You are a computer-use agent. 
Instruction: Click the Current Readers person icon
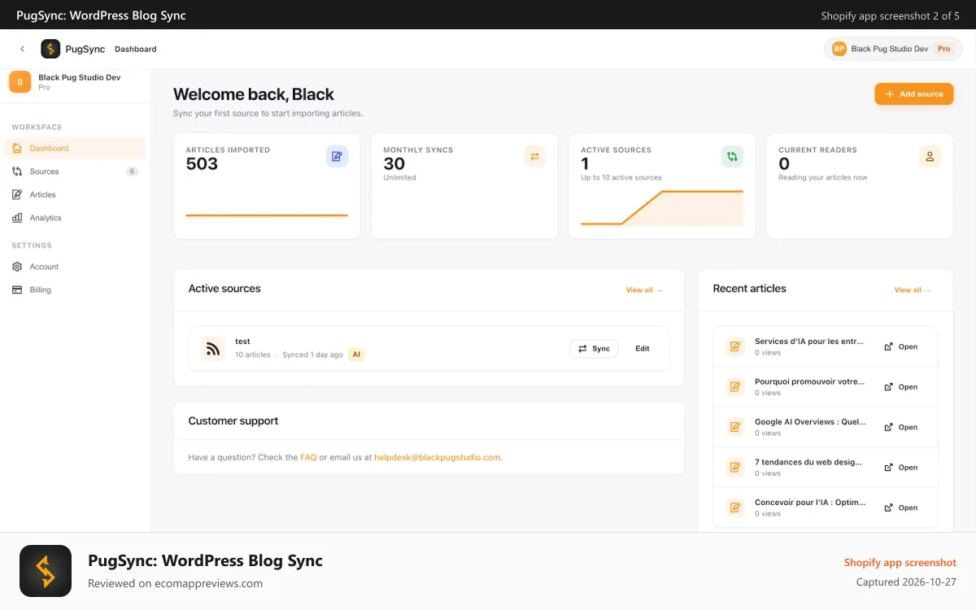[930, 157]
